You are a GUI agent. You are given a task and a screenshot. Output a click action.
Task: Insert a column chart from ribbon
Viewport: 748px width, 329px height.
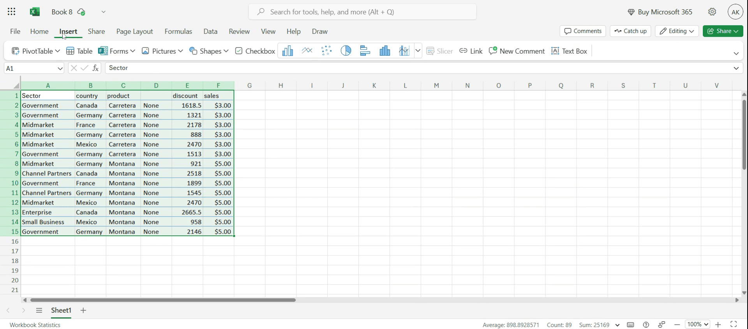[288, 51]
